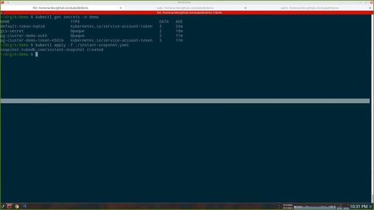Open the blue taskbar app icon
374x210 pixels.
pyautogui.click(x=25, y=206)
